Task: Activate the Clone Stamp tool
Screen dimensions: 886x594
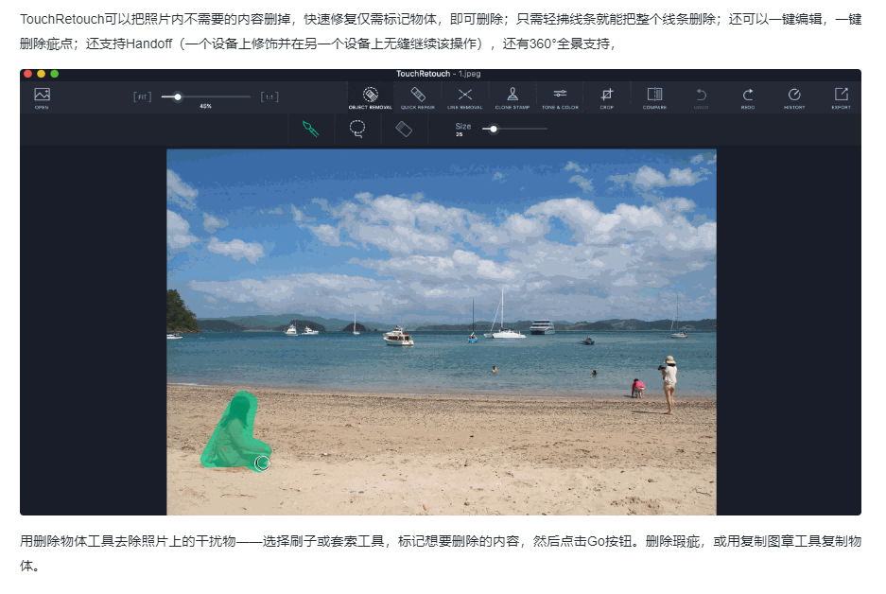Action: tap(512, 97)
